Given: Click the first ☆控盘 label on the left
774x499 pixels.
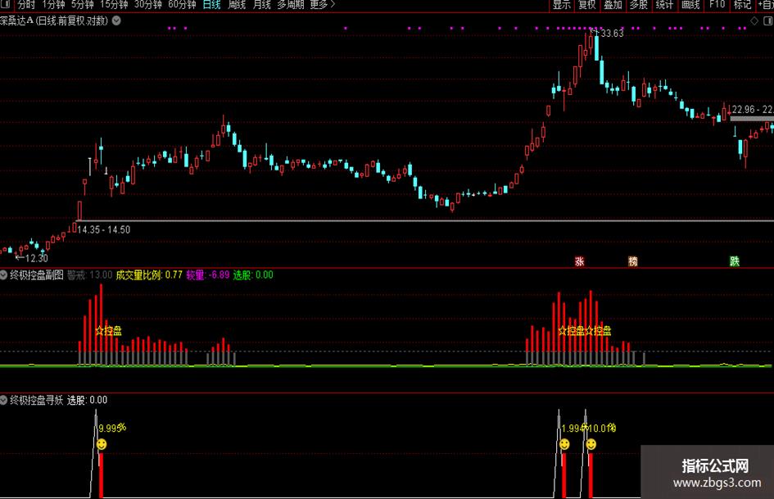Looking at the screenshot, I should click(x=108, y=330).
